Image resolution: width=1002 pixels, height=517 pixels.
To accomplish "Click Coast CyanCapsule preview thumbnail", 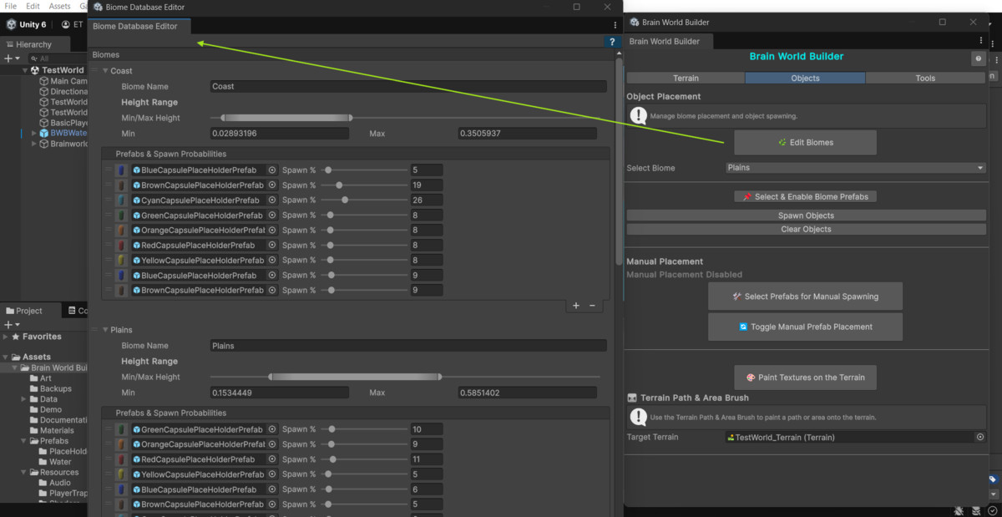I will (x=122, y=200).
